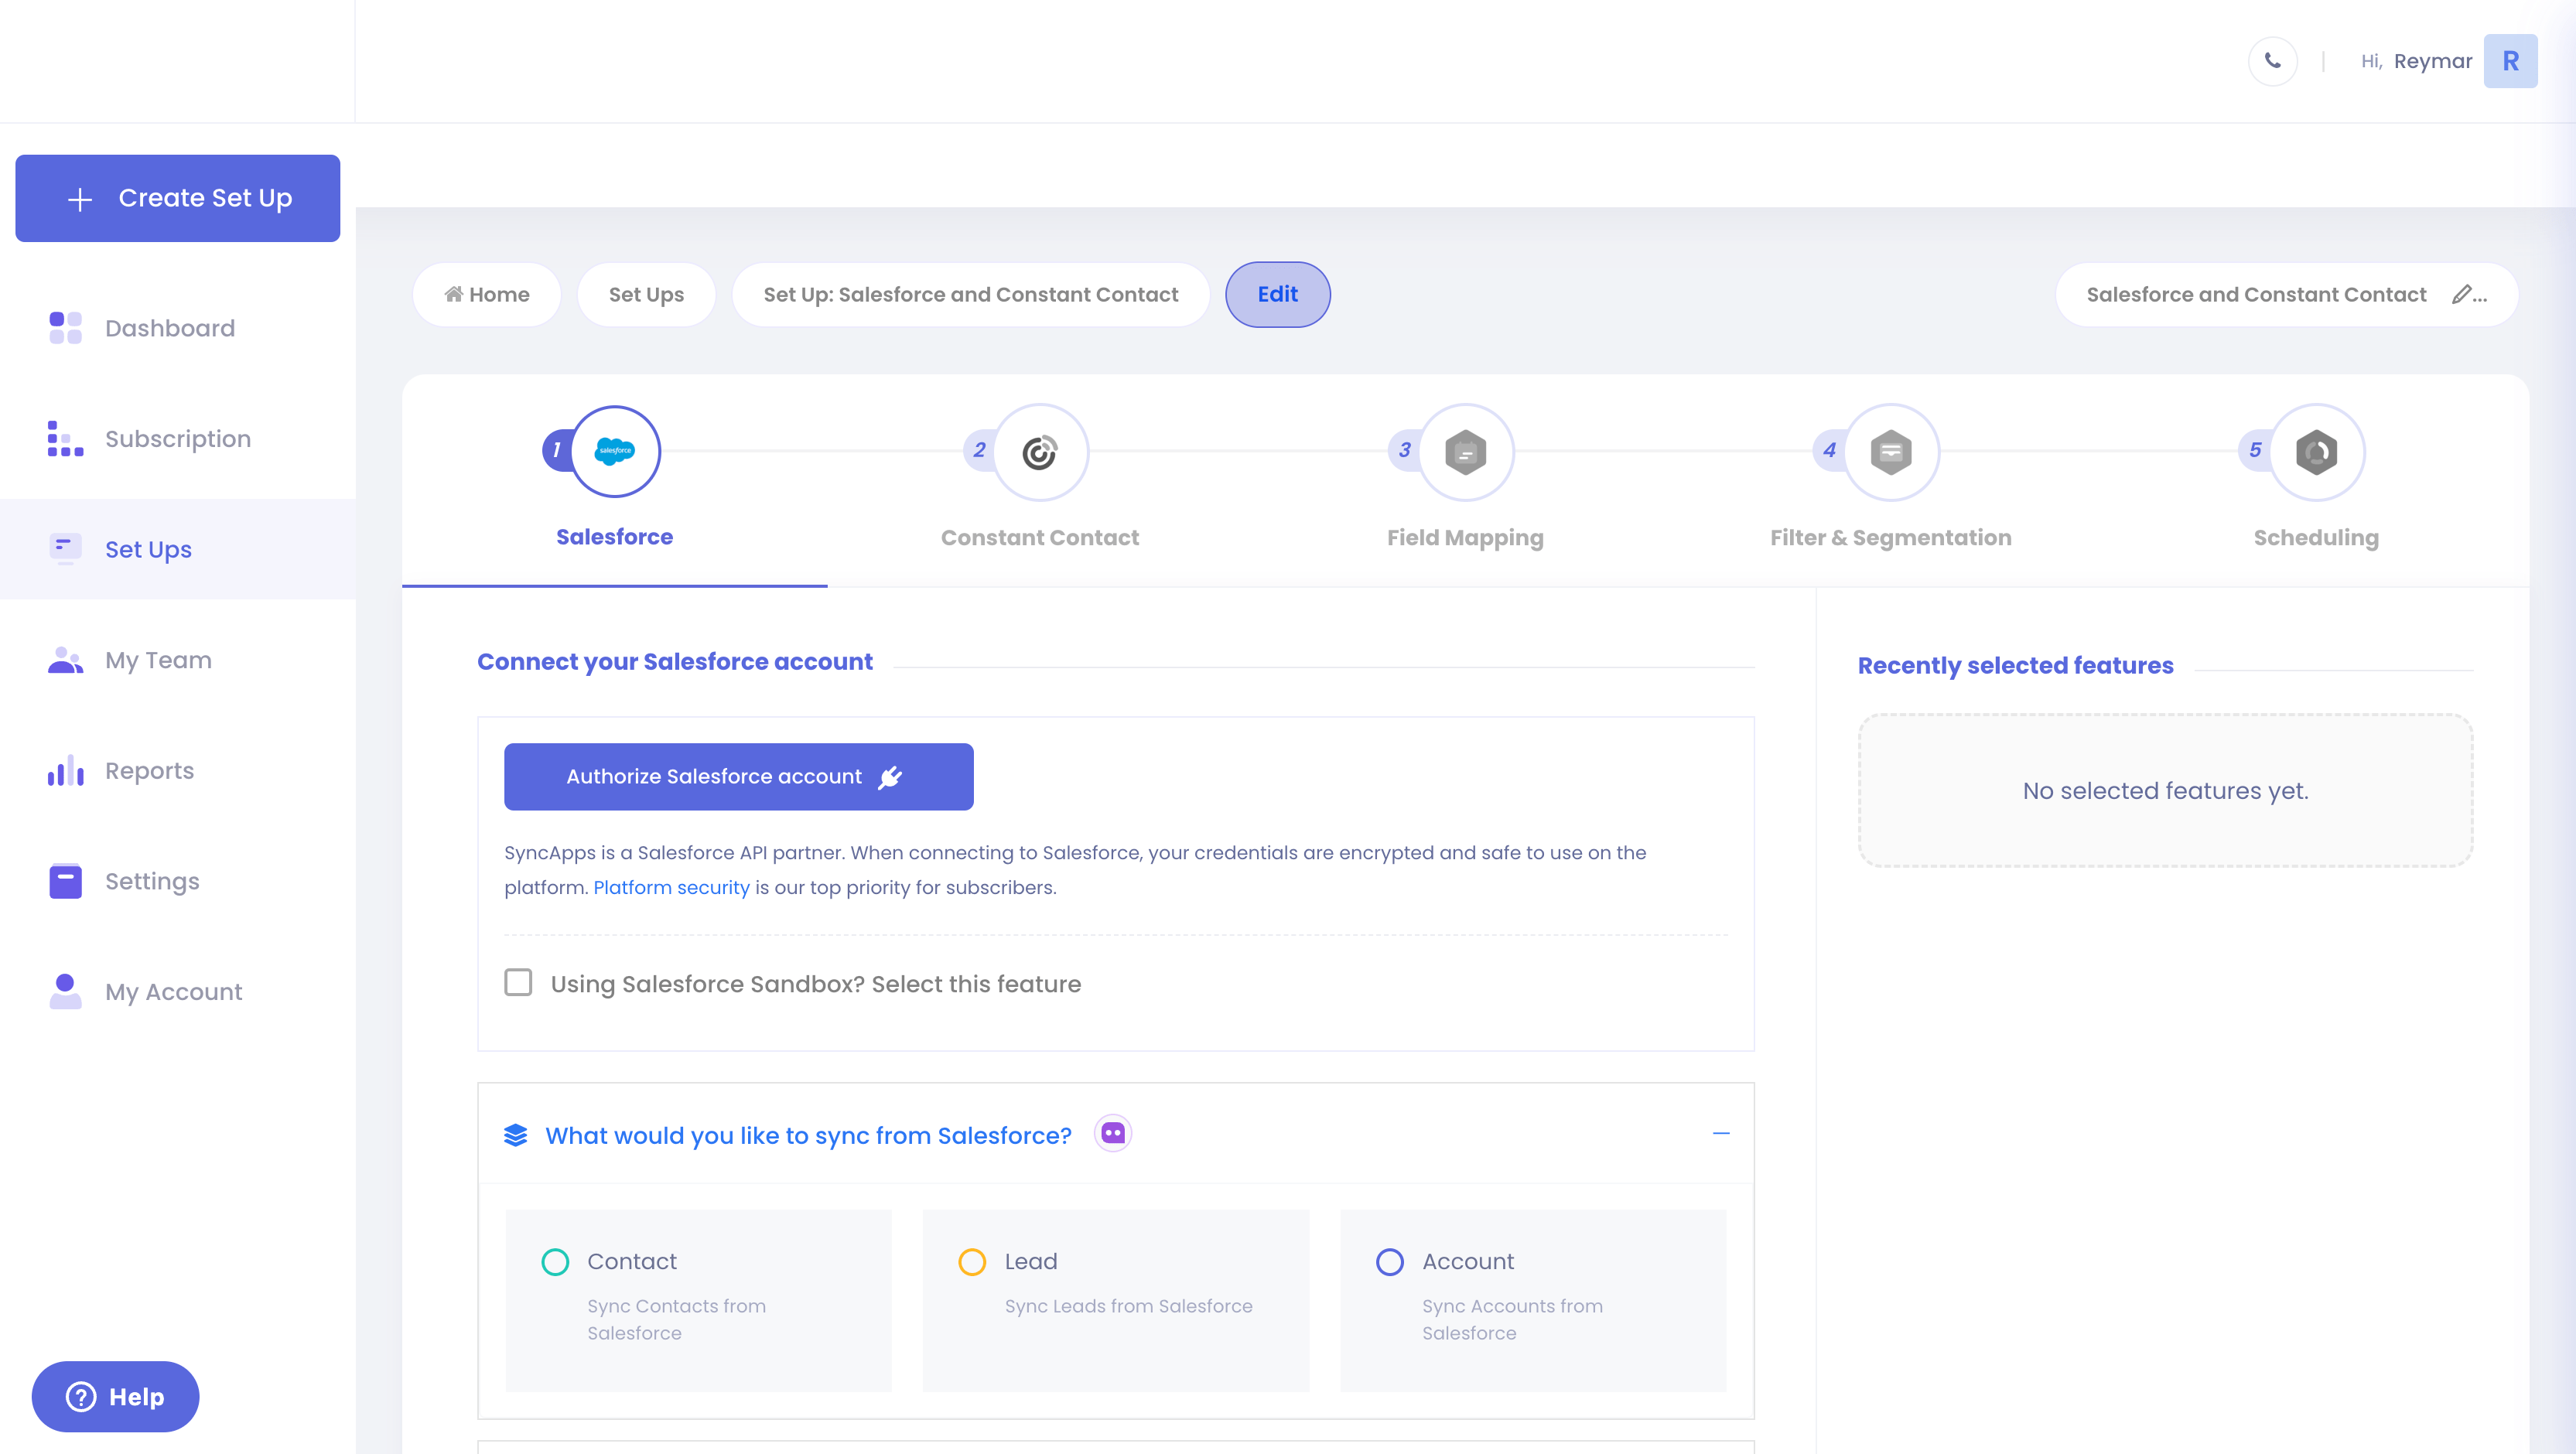Click the Filter & Segmentation step icon
Image resolution: width=2576 pixels, height=1454 pixels.
(x=1891, y=452)
